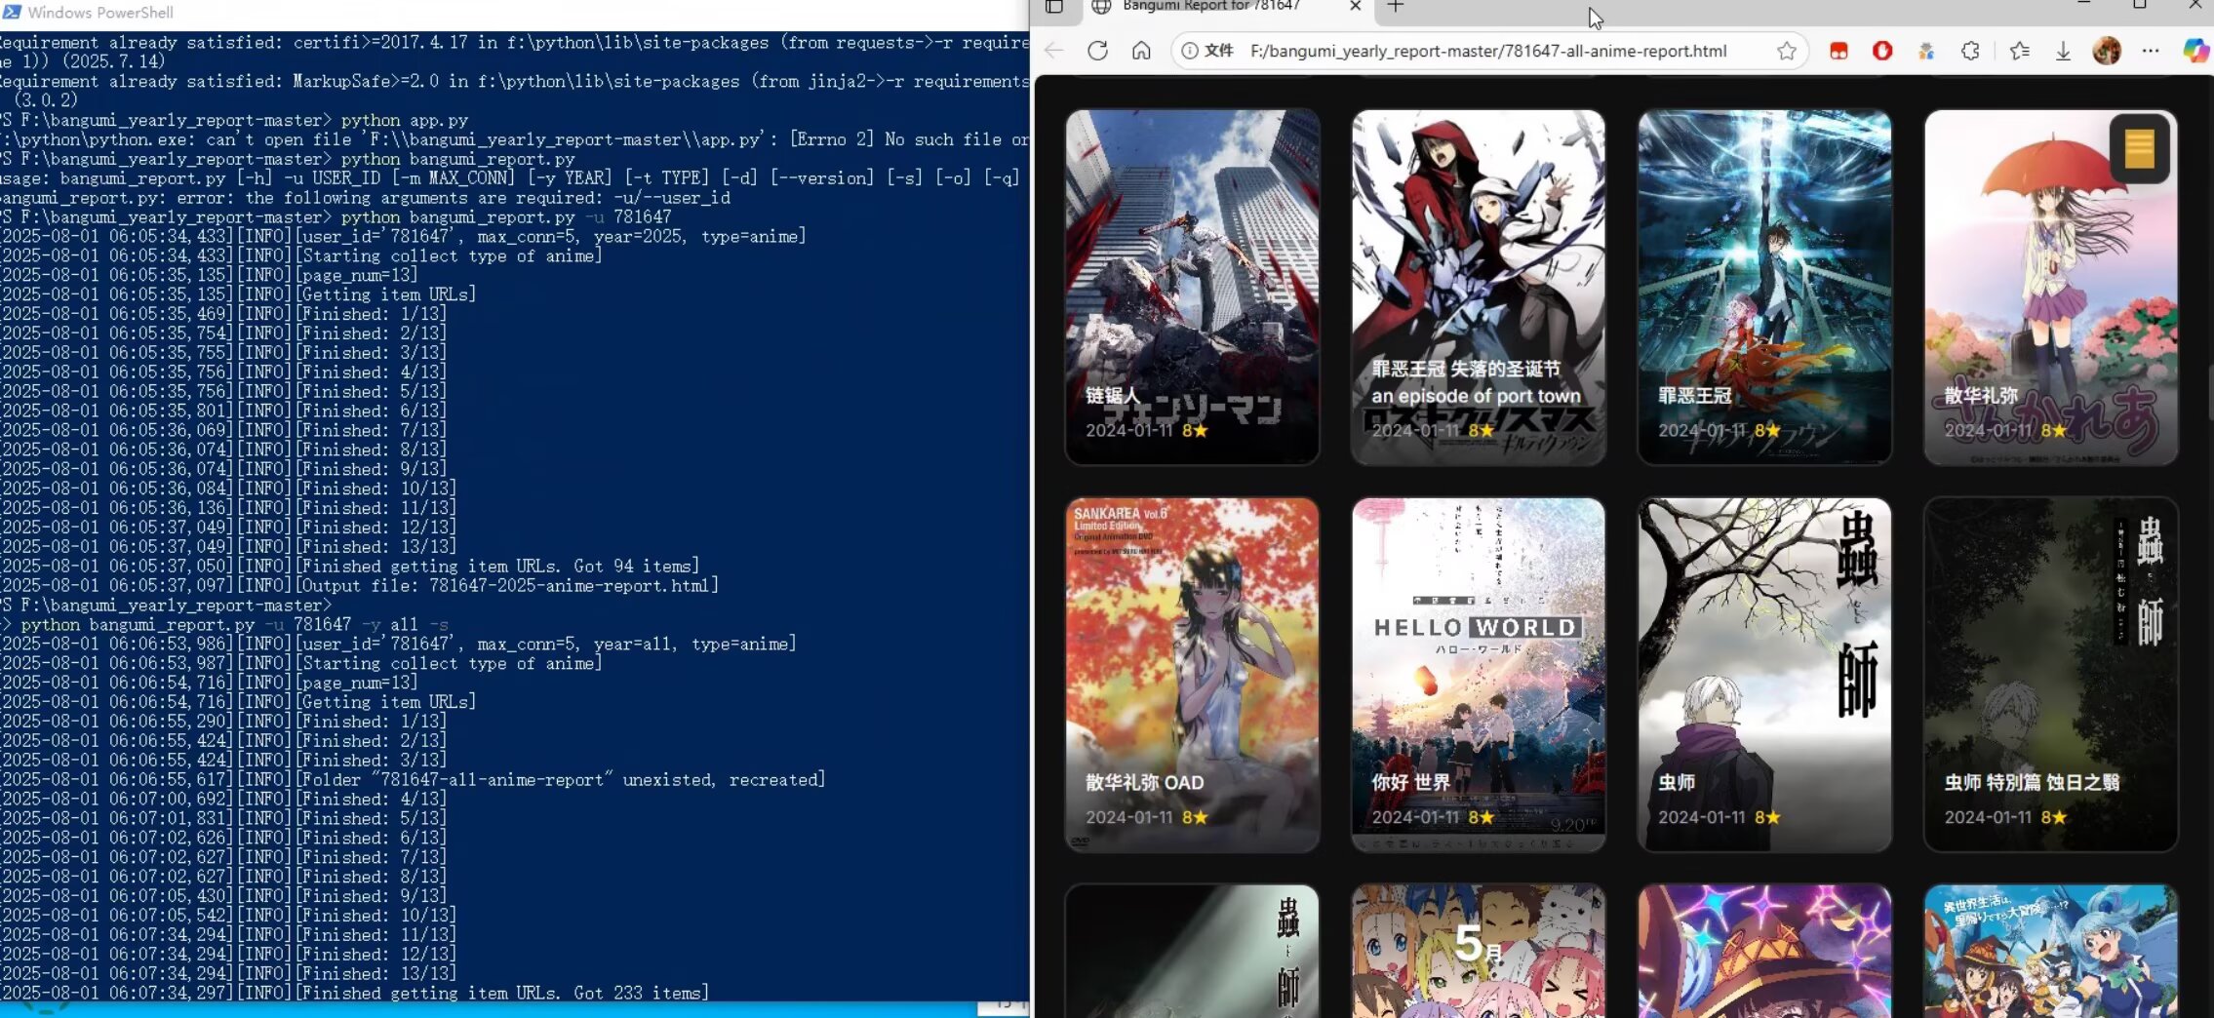Open the 虫师 特别篇 蚀日之翳 card

(2050, 675)
